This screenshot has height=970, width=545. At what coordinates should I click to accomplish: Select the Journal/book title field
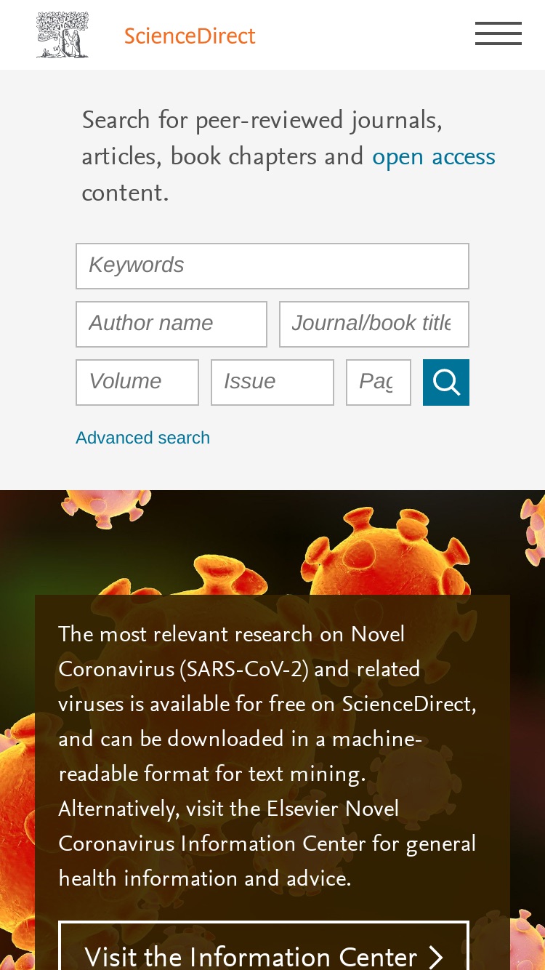pyautogui.click(x=374, y=324)
